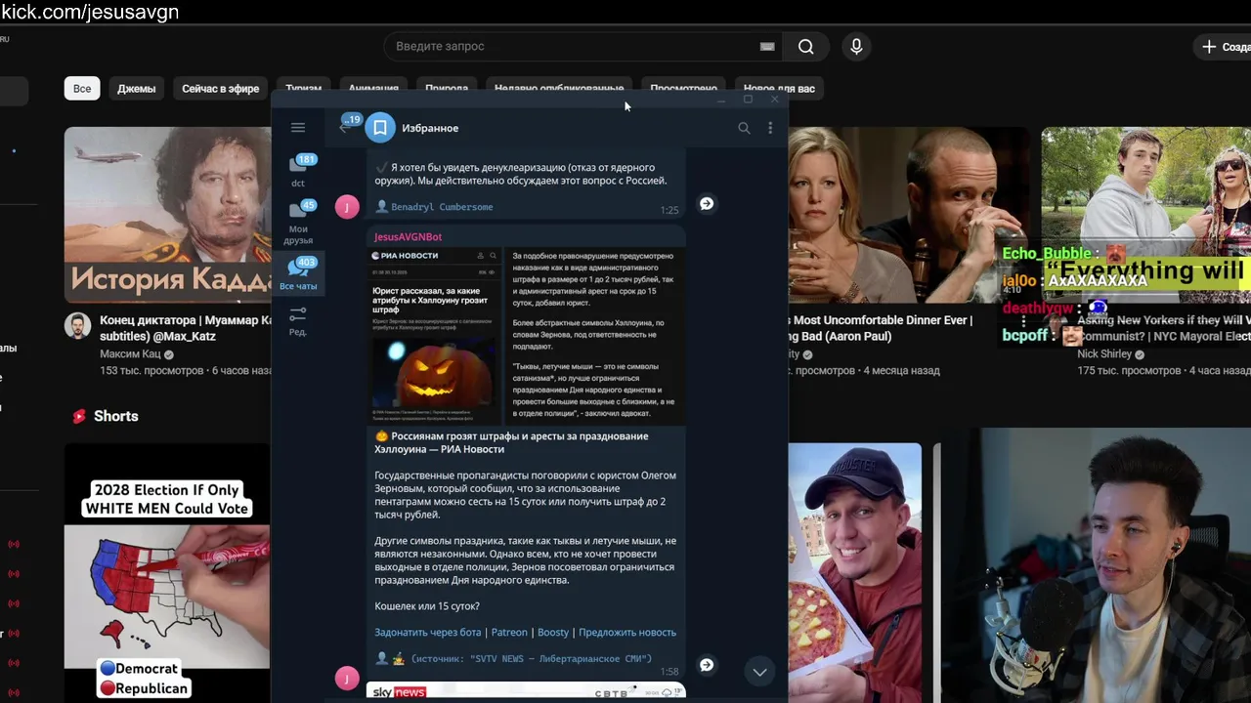Click SVTV NEWS source signature text
This screenshot has height=703, width=1251.
tap(532, 658)
